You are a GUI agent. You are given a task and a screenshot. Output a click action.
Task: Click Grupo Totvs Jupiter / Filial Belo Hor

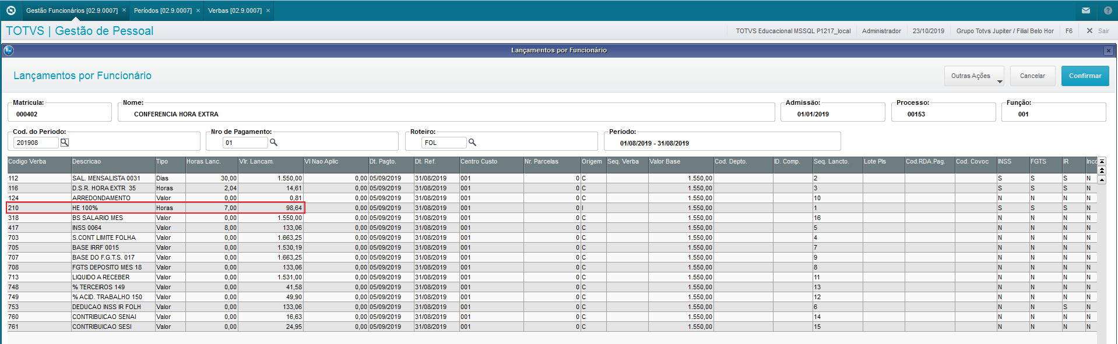(x=1005, y=31)
